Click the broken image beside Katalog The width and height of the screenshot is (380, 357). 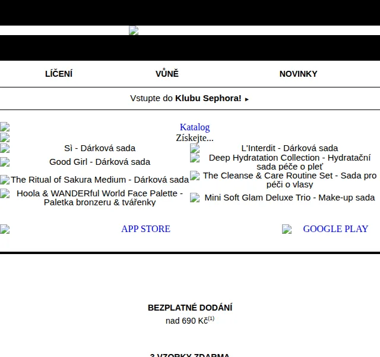click(x=5, y=127)
